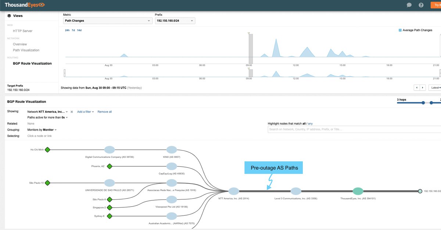The height and width of the screenshot is (230, 441).
Task: Switch timeline range to 24h
Action: click(x=67, y=30)
